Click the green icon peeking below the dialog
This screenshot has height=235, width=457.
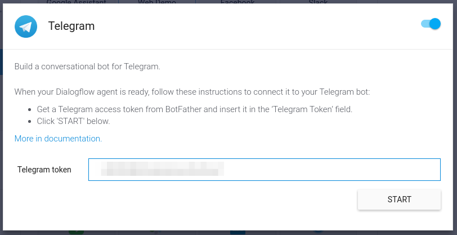coord(76,232)
